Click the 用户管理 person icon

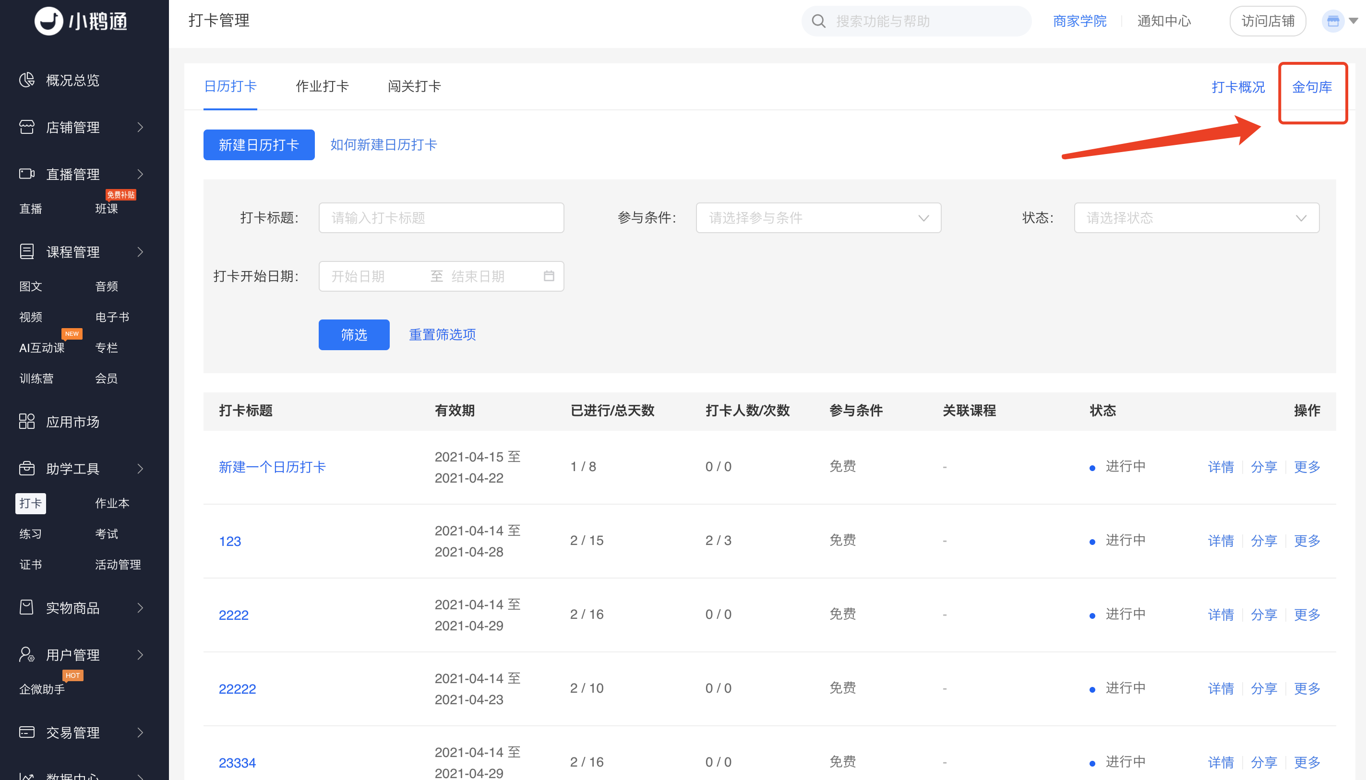click(27, 654)
